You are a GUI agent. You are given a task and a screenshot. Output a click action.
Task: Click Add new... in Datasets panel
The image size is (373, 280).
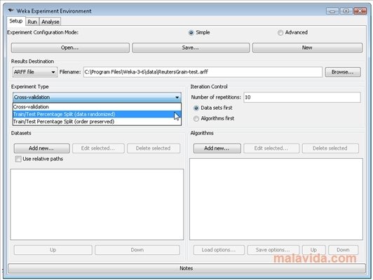pyautogui.click(x=41, y=148)
